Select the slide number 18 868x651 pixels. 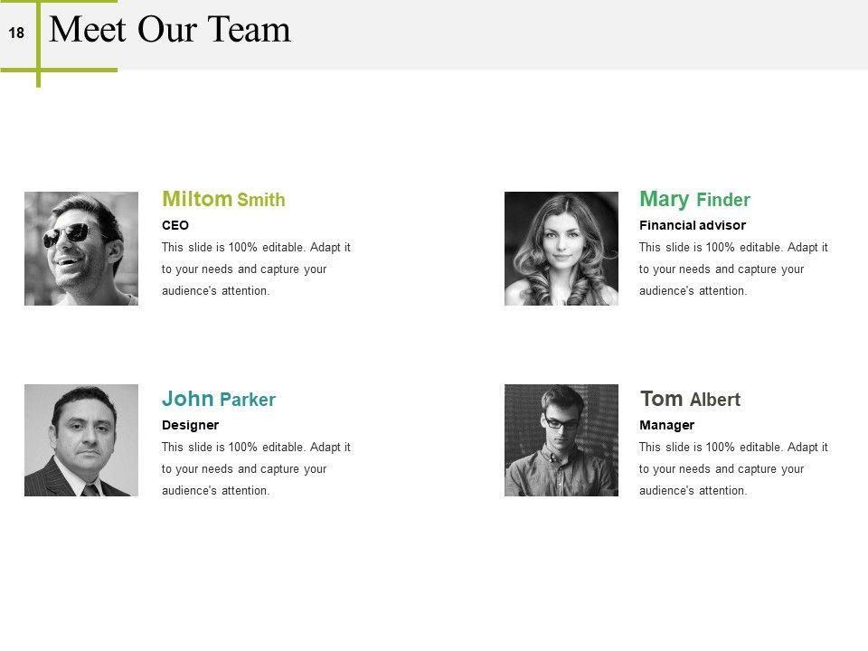pos(16,33)
